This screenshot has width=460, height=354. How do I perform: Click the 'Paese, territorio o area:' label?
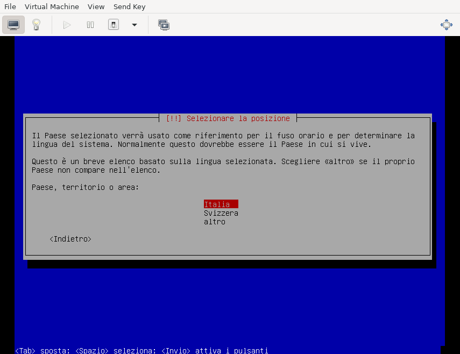click(x=85, y=187)
